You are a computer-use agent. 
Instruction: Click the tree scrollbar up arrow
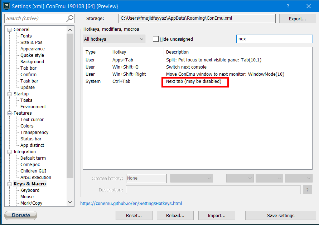coord(70,30)
